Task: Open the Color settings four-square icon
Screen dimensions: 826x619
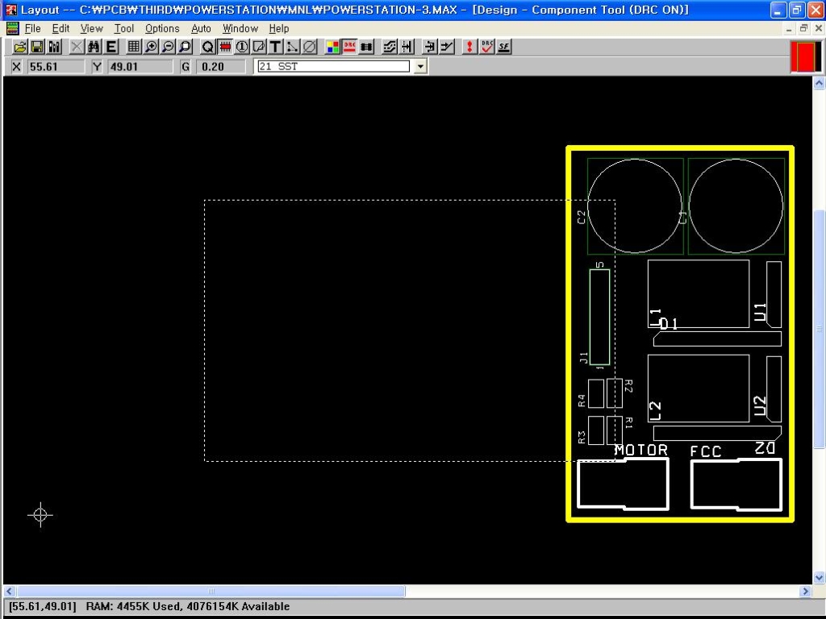Action: click(x=332, y=47)
